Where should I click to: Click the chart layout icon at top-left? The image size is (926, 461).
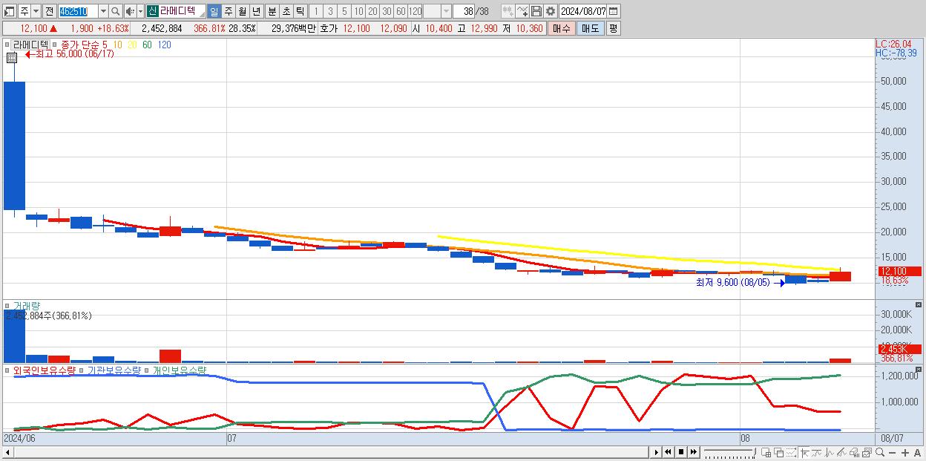click(10, 11)
